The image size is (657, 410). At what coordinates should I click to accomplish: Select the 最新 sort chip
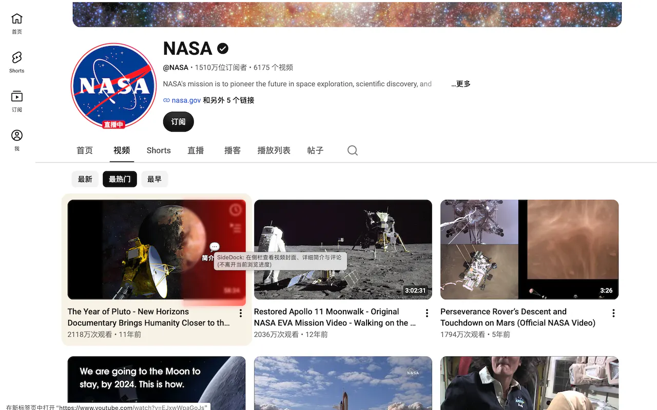[85, 179]
